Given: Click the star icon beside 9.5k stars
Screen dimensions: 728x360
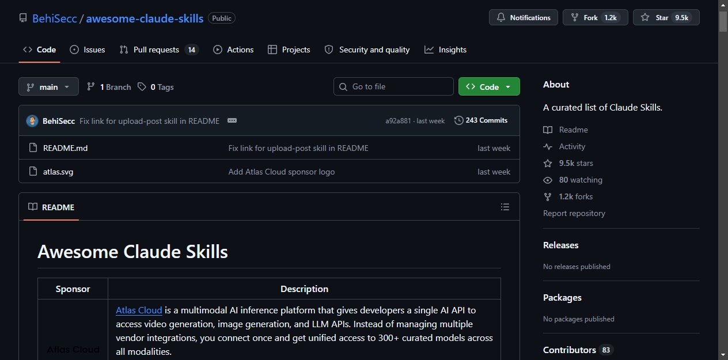Looking at the screenshot, I should [548, 163].
